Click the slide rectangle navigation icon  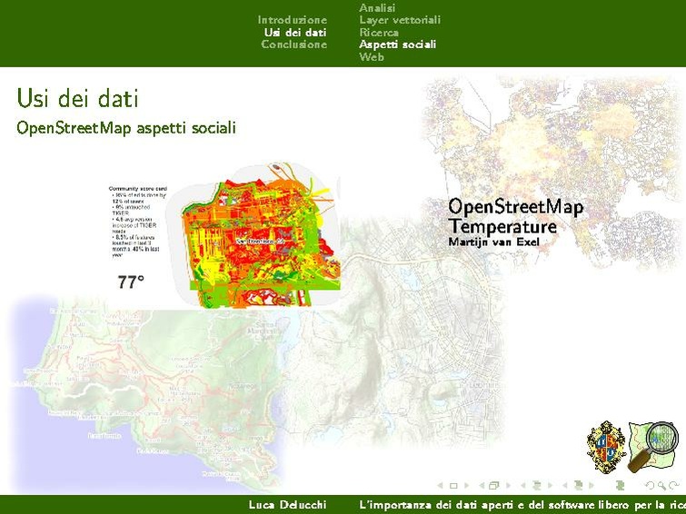pyautogui.click(x=453, y=486)
